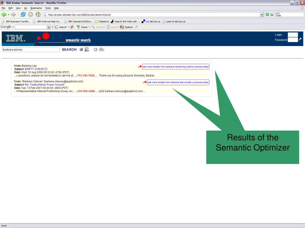Open the Back button history dropdown arrow
305x228 pixels.
(8, 15)
